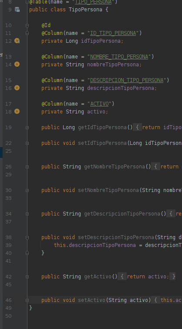
Task: Expand the folded setActivo method
Action: point(27,300)
